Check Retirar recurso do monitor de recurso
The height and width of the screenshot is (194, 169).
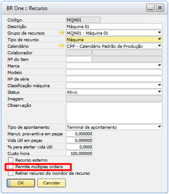[11, 173]
